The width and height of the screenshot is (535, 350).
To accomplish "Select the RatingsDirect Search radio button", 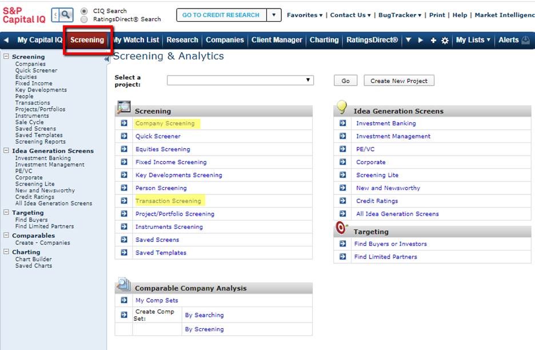I will 84,19.
